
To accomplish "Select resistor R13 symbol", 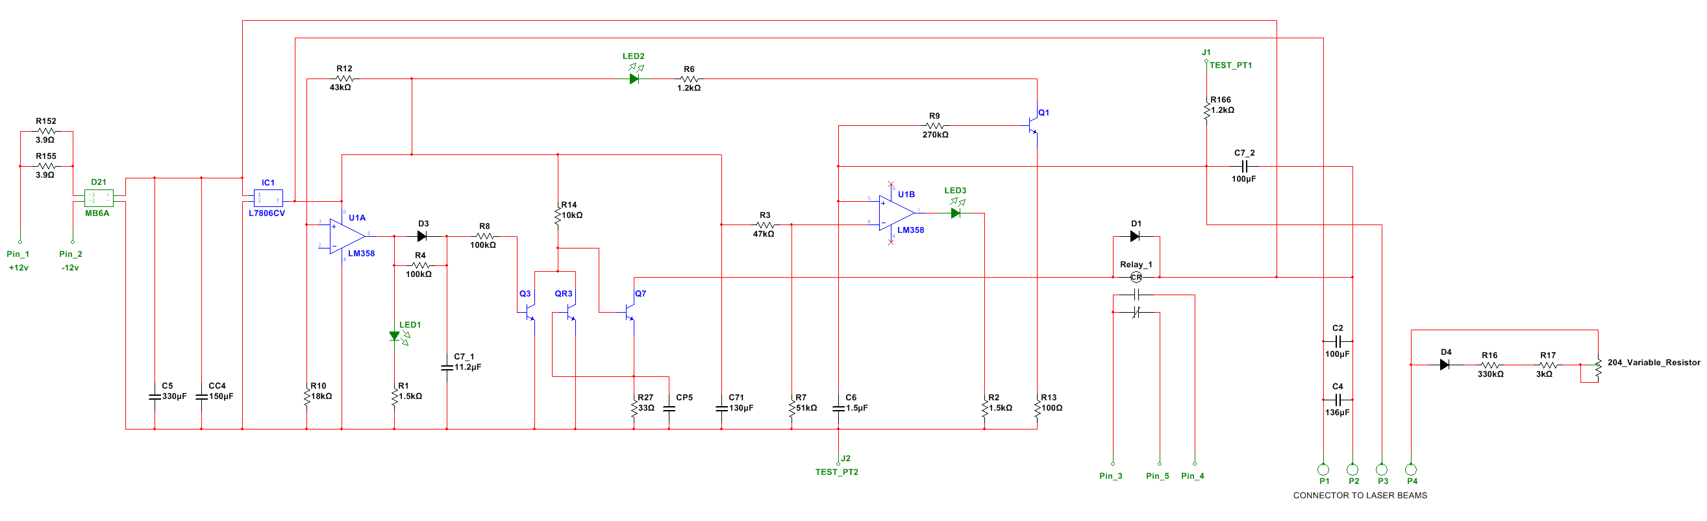I will click(1037, 407).
